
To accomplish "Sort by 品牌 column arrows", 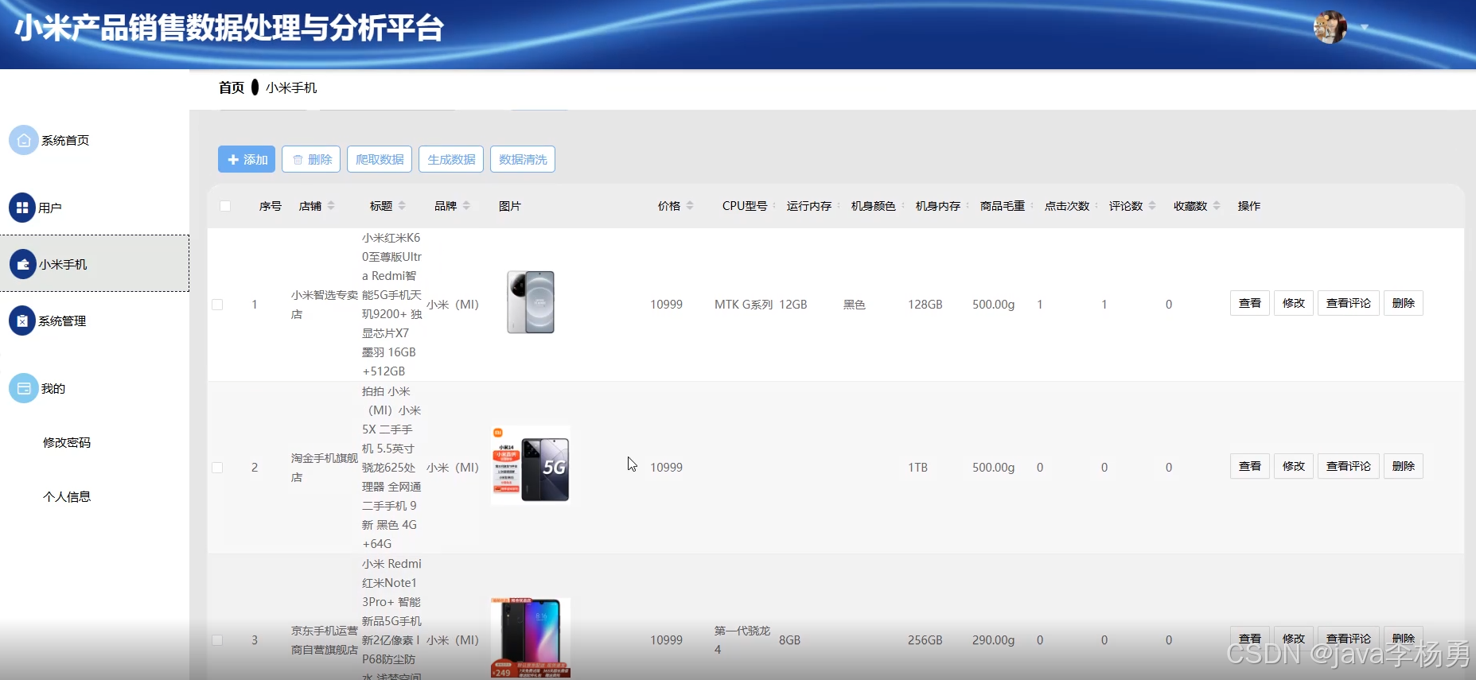I will click(x=466, y=206).
